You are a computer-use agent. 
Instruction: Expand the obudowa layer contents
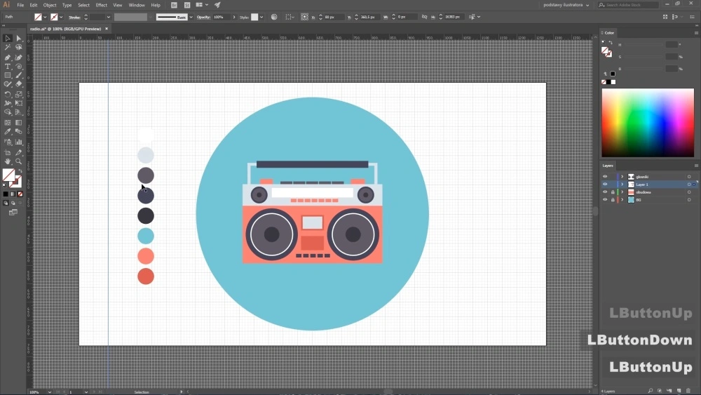pyautogui.click(x=622, y=192)
